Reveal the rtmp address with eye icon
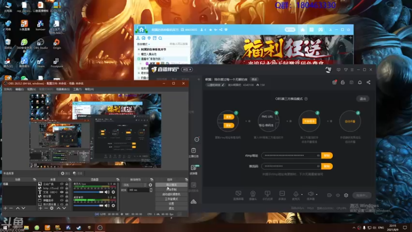Screen dimensions: 412x232 318,156
